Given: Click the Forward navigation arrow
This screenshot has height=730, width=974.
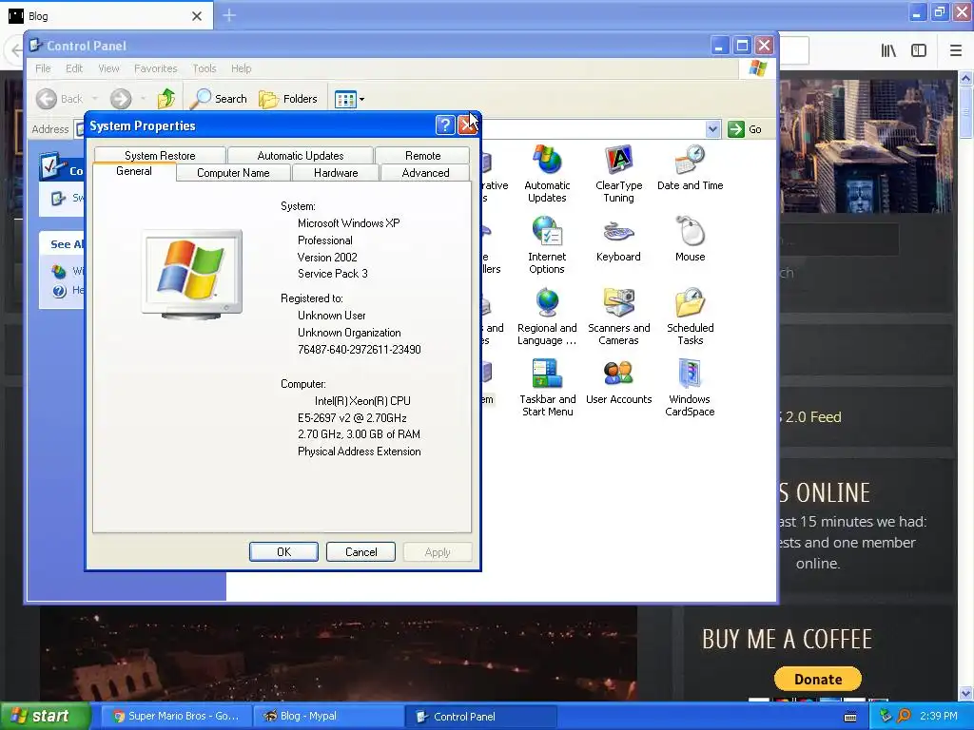Looking at the screenshot, I should coord(121,98).
